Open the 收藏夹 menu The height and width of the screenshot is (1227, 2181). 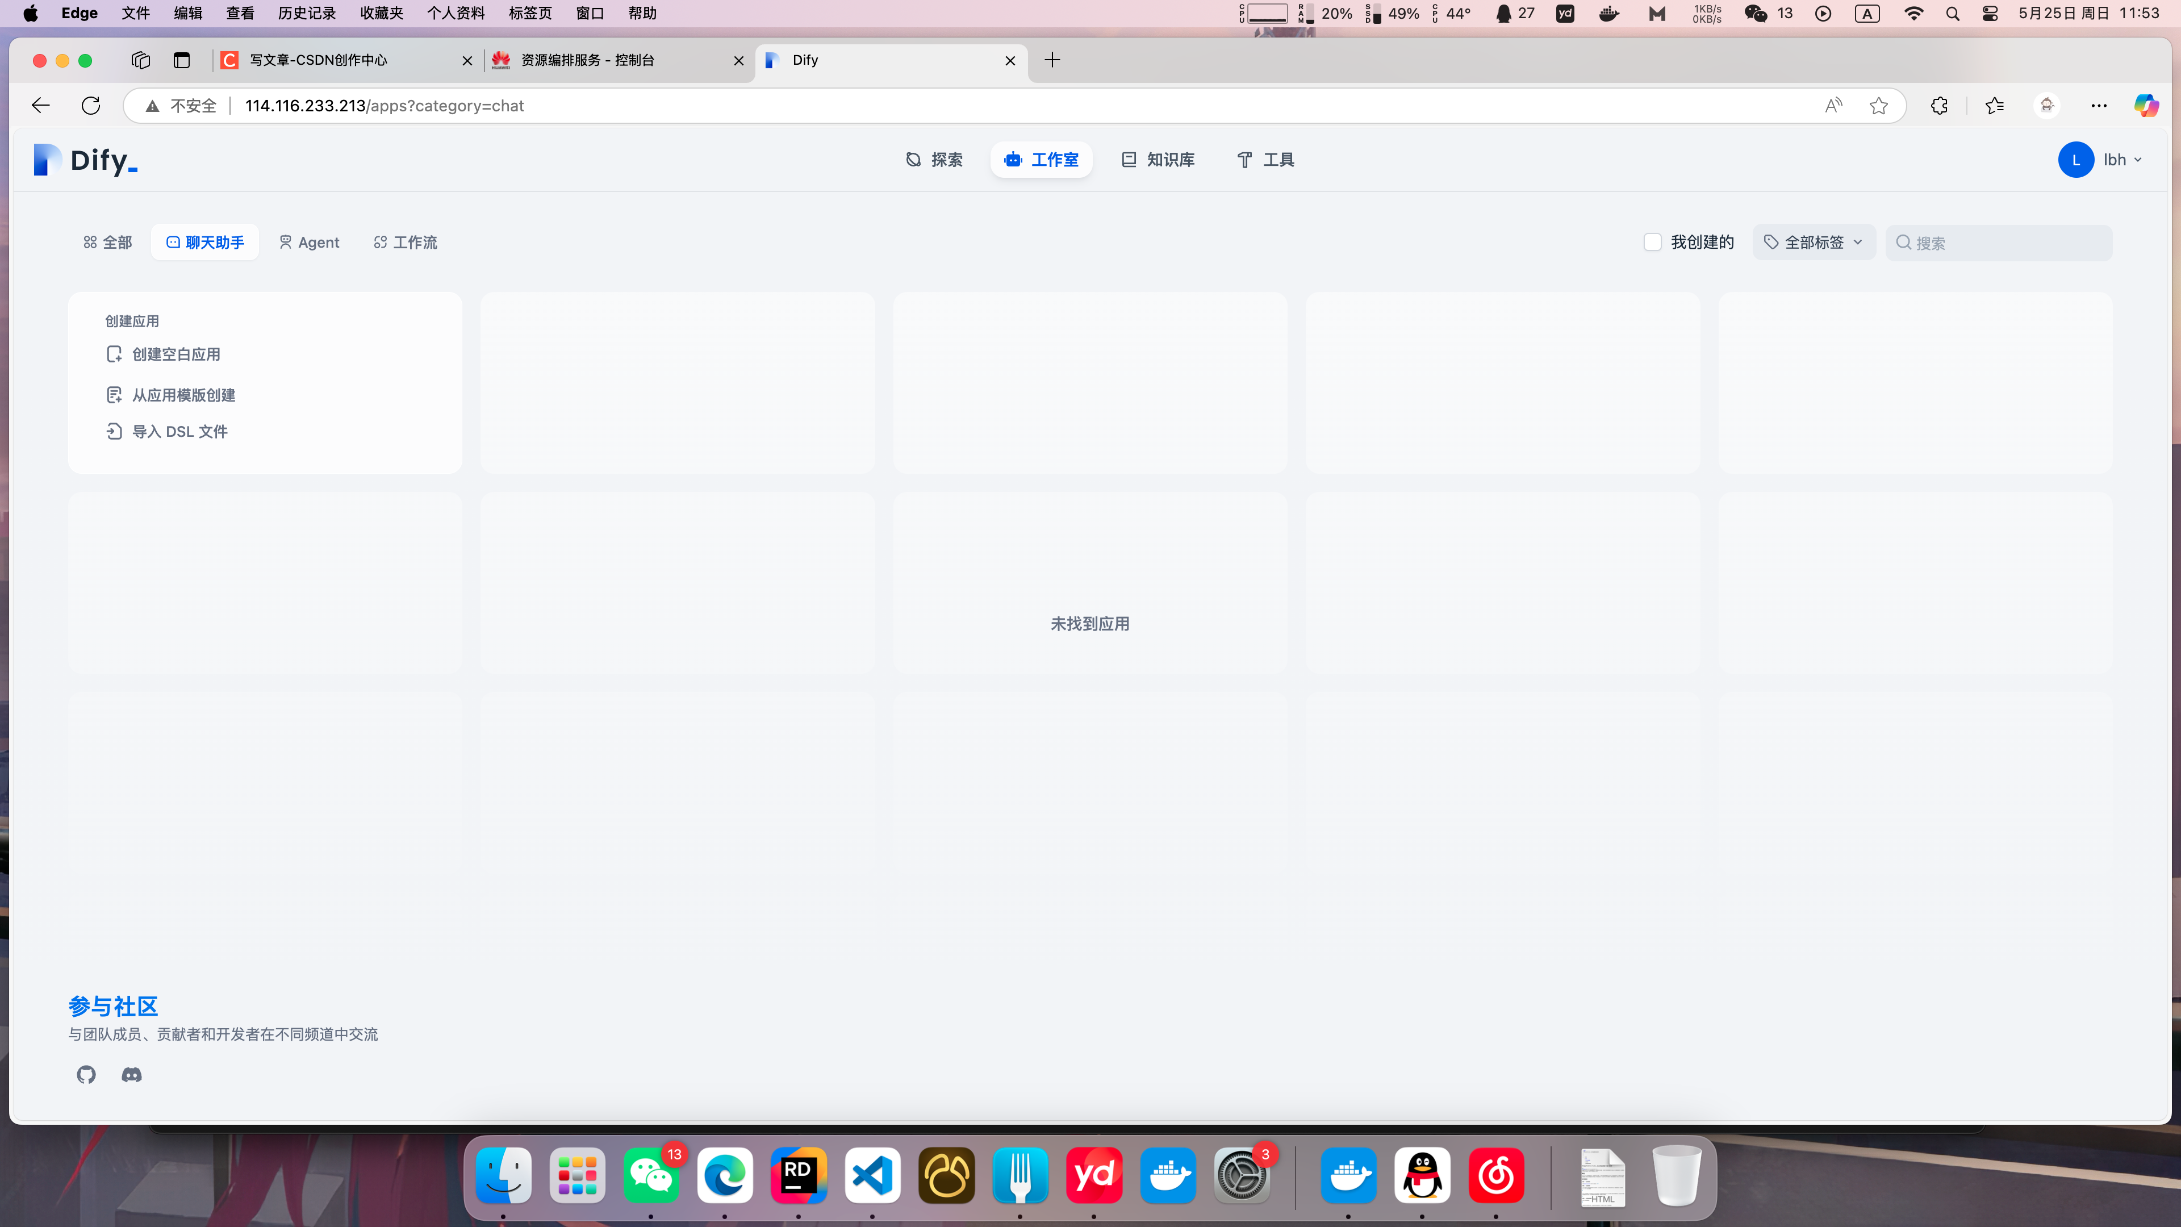tap(382, 12)
